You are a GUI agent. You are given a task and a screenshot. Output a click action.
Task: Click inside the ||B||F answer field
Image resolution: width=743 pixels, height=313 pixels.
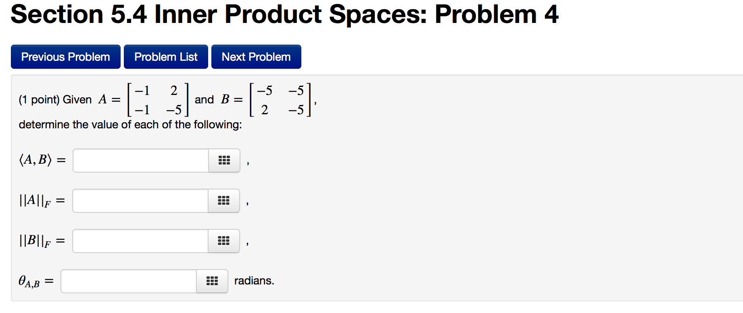pyautogui.click(x=140, y=241)
